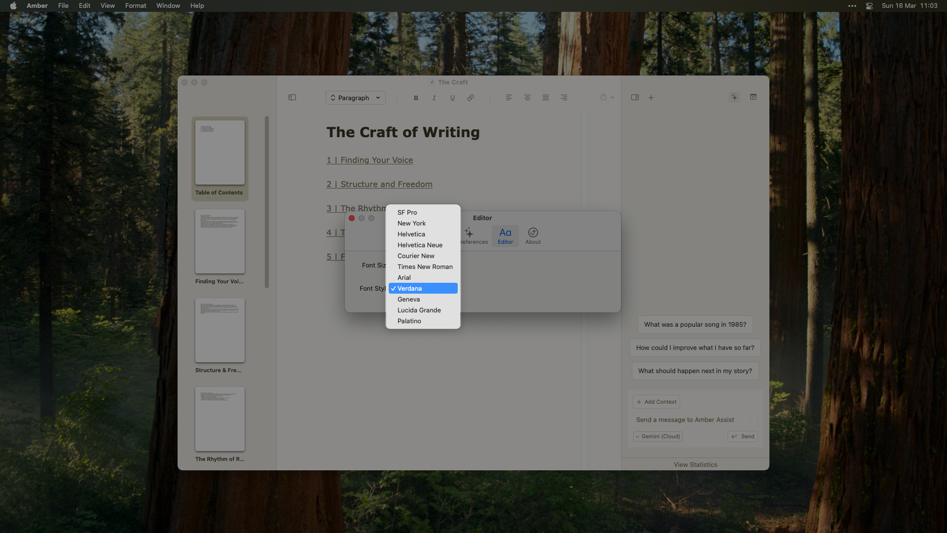Viewport: 947px width, 533px height.
Task: Click the plus icon to add a document
Action: 651,97
